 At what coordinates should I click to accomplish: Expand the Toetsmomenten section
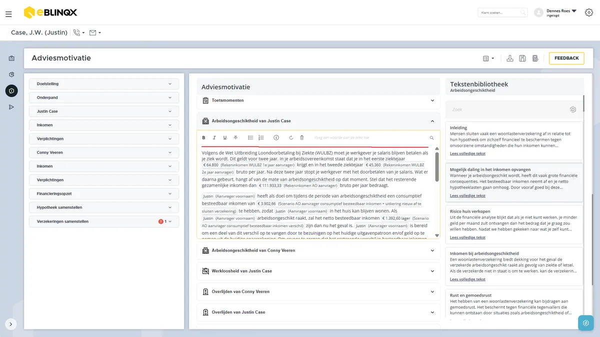(x=318, y=100)
